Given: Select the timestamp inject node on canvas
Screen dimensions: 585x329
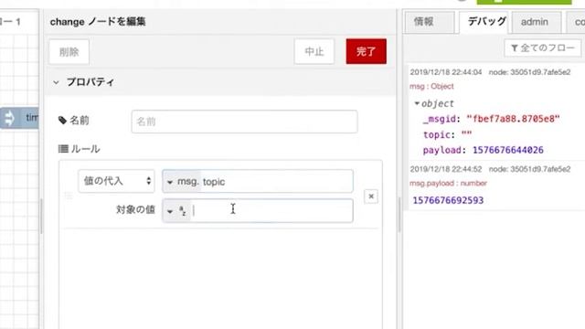Looking at the screenshot, I should 19,118.
